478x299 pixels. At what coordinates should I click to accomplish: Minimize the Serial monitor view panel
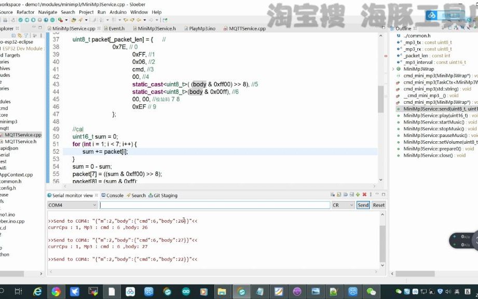click(377, 194)
